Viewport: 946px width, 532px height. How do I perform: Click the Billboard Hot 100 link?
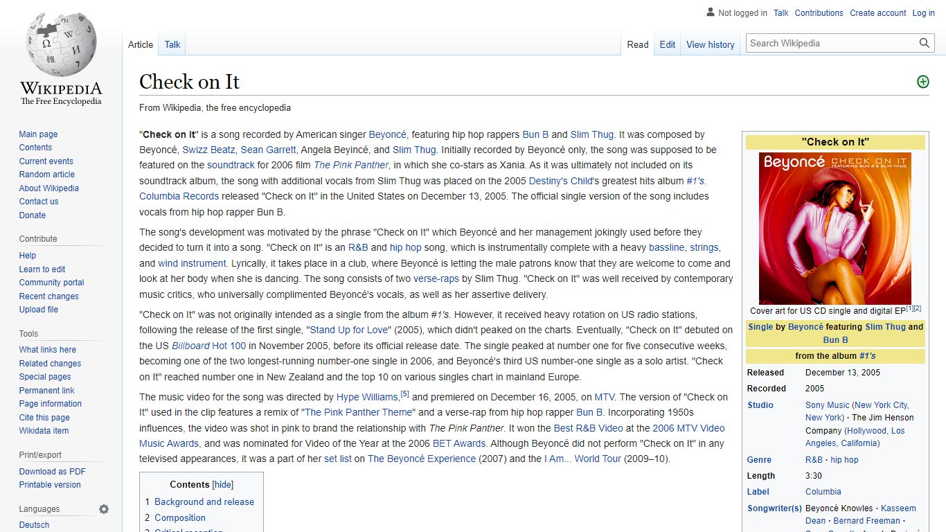(208, 346)
